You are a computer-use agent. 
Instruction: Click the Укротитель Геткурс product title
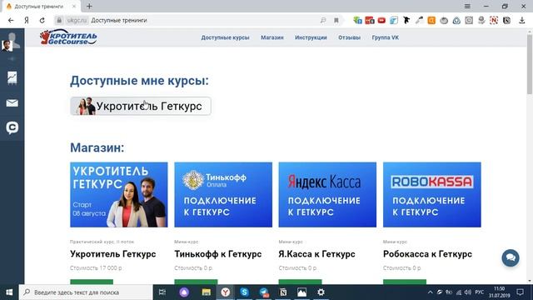tap(113, 253)
